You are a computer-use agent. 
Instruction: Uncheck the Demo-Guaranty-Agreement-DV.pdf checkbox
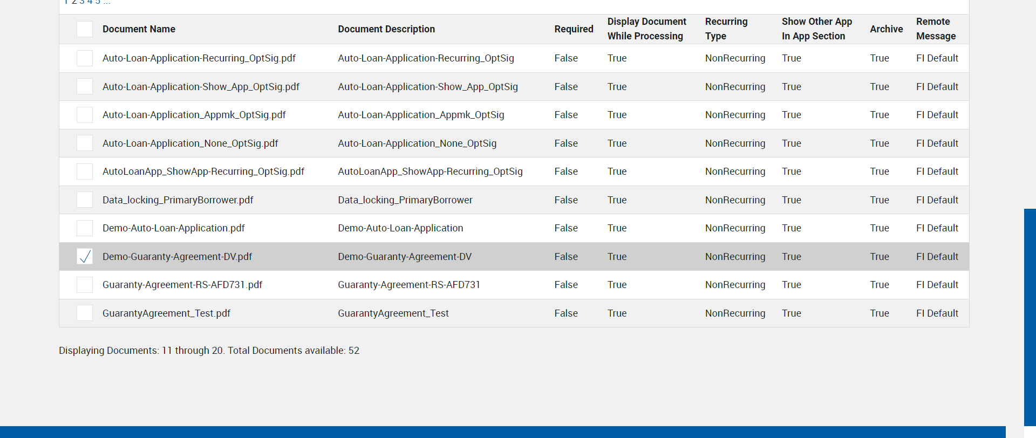(x=85, y=257)
